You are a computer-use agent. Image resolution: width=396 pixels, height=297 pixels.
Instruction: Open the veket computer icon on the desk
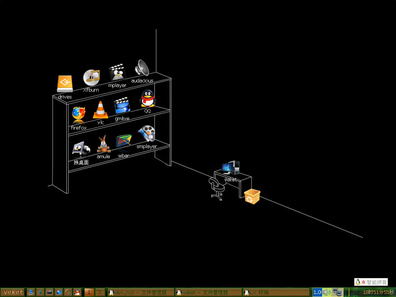point(230,168)
